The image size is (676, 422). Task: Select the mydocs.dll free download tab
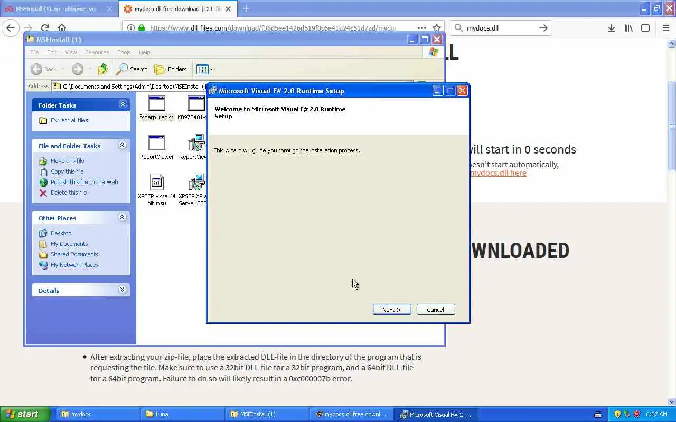tap(177, 9)
